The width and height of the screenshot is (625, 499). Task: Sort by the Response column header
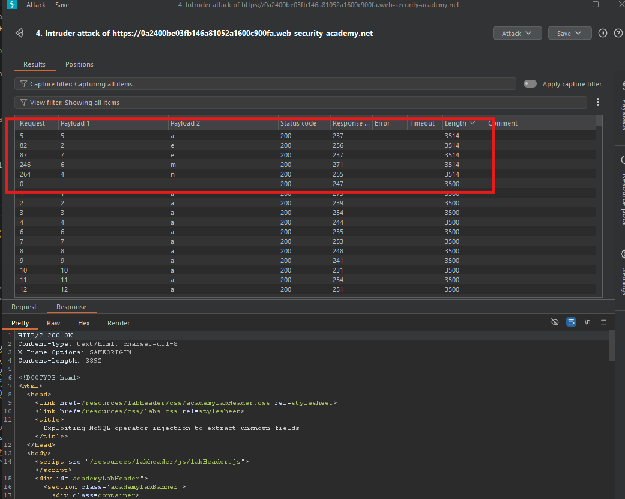[x=351, y=123]
